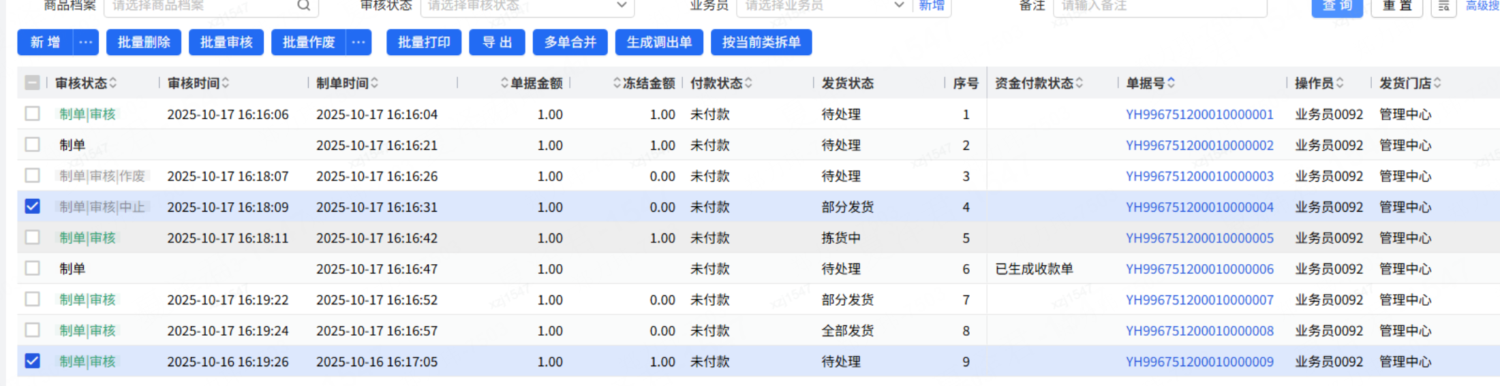Click the 新增 link beside salesperson field
Image resolution: width=1500 pixels, height=386 pixels.
pyautogui.click(x=932, y=6)
